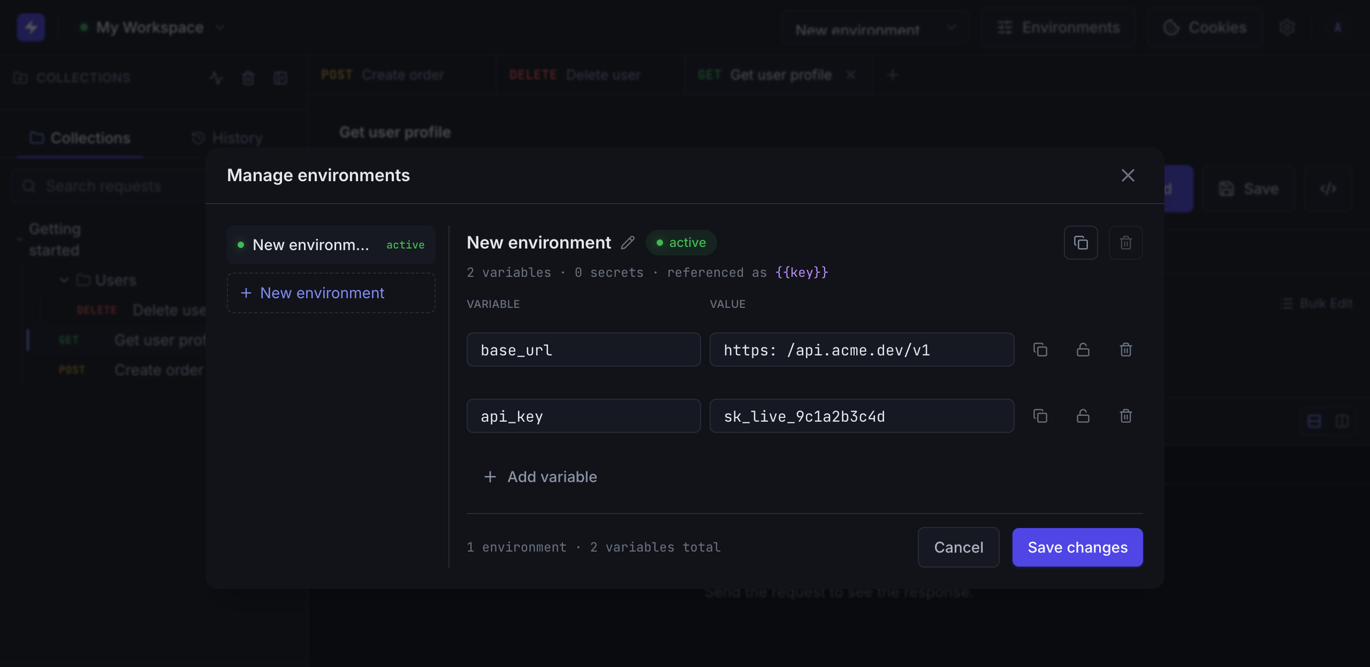
Task: Edit the api_key variable name field
Action: pyautogui.click(x=583, y=416)
